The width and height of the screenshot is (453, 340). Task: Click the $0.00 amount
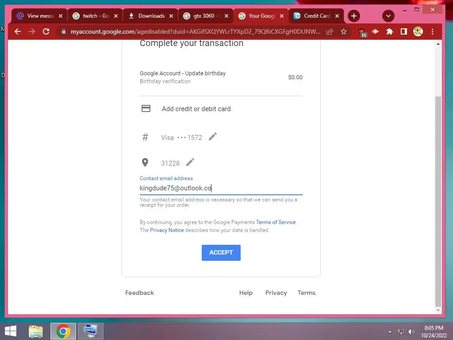click(295, 77)
